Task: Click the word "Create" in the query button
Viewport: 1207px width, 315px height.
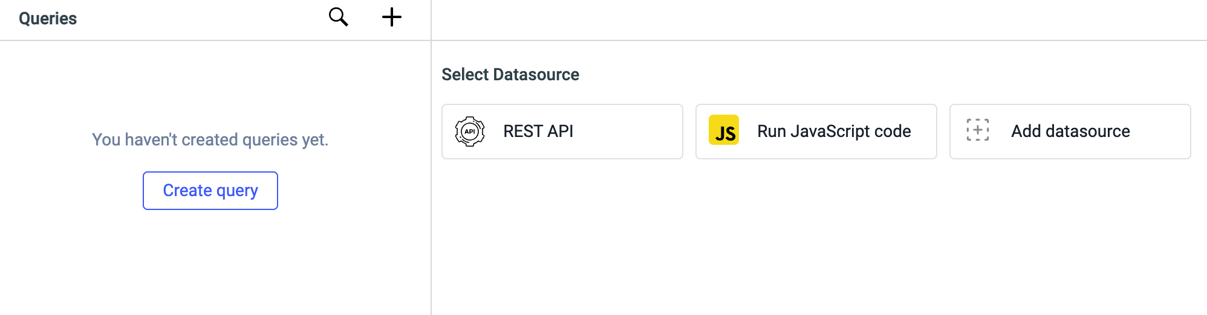Action: (187, 191)
